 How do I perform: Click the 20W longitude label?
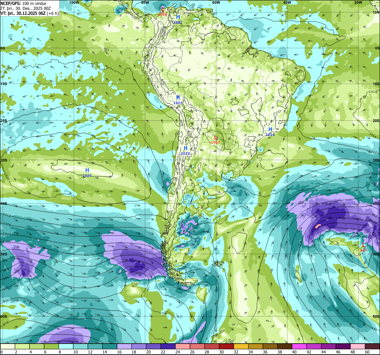click(x=358, y=2)
